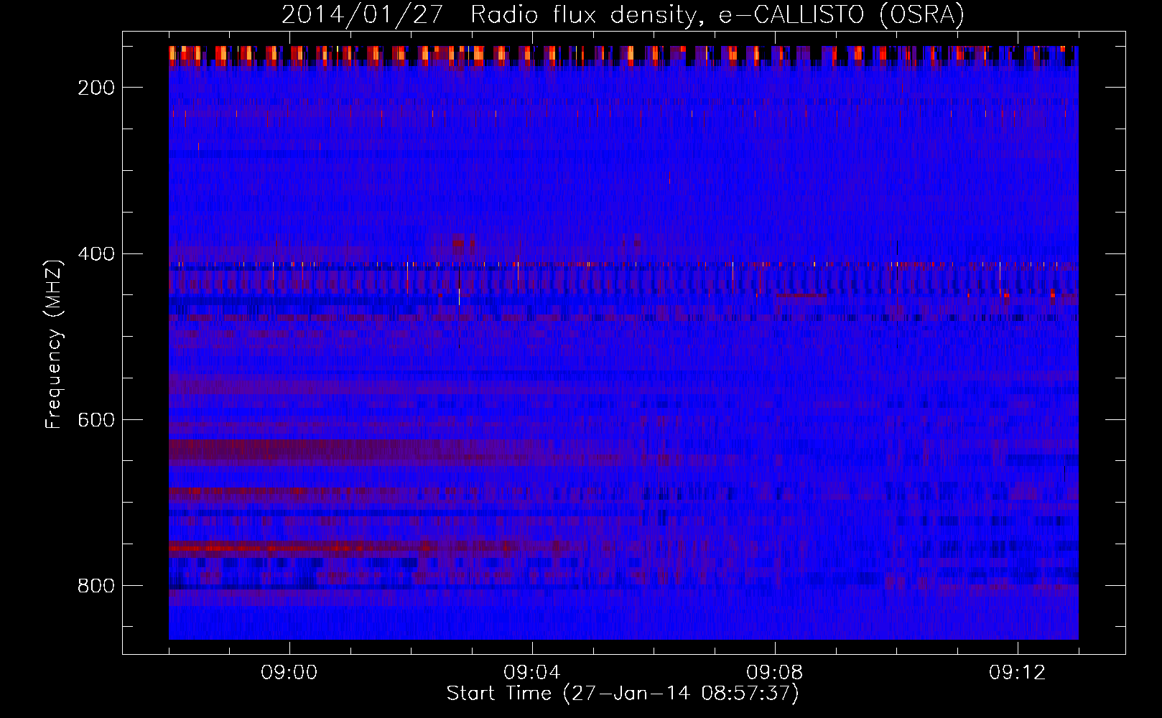Screen dimensions: 1162x718
Task: Click the 400 frequency tick label
Action: coord(96,254)
